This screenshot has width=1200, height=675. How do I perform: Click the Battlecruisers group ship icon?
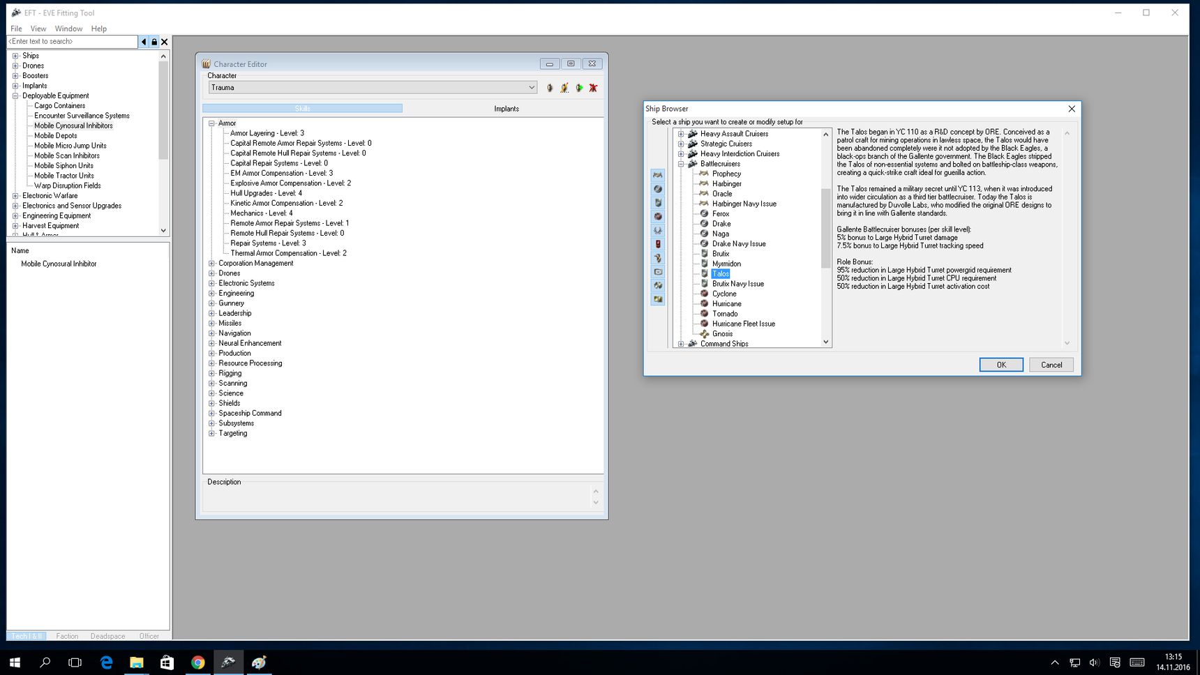pos(692,164)
